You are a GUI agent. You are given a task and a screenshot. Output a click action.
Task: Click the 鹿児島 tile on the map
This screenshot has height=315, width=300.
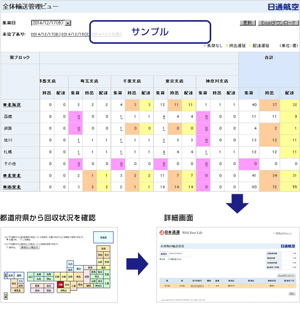tap(18, 290)
